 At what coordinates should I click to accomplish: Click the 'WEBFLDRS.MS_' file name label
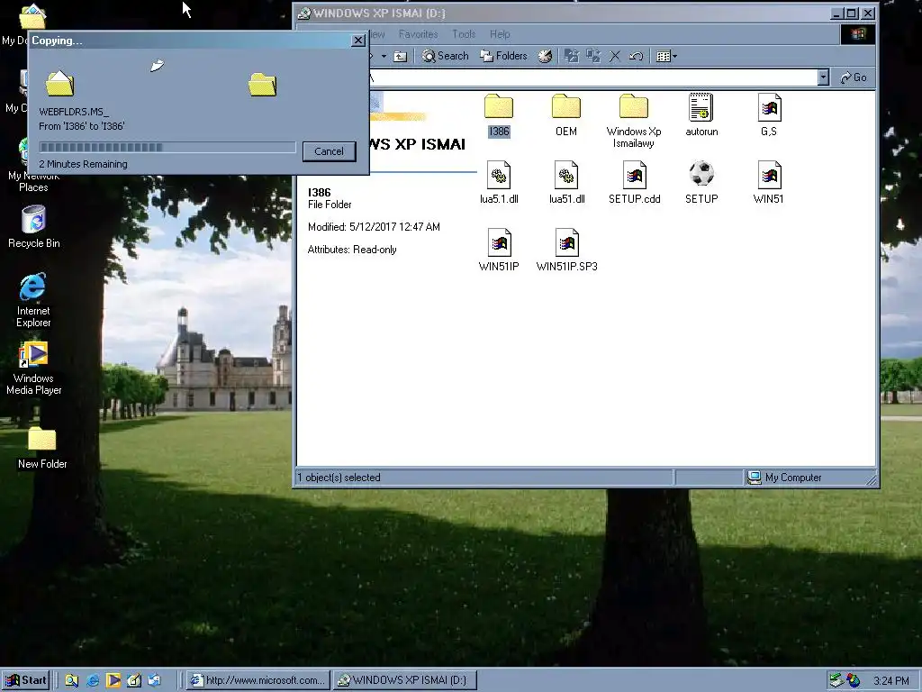tap(74, 112)
